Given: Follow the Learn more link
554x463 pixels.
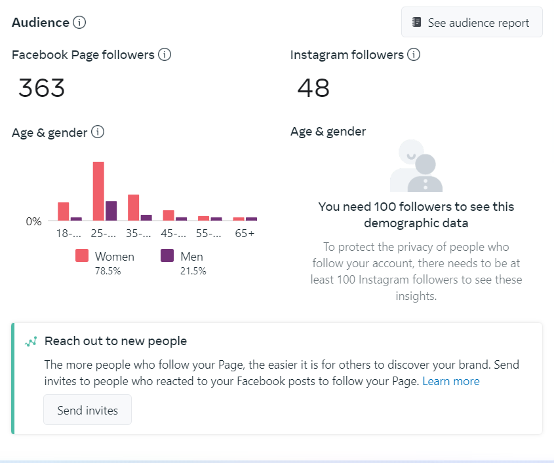Looking at the screenshot, I should click(x=450, y=381).
